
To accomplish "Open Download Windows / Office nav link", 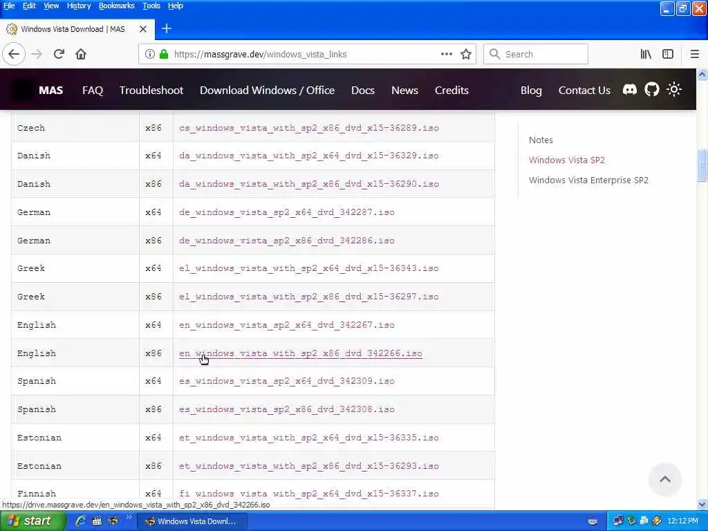I will point(268,91).
